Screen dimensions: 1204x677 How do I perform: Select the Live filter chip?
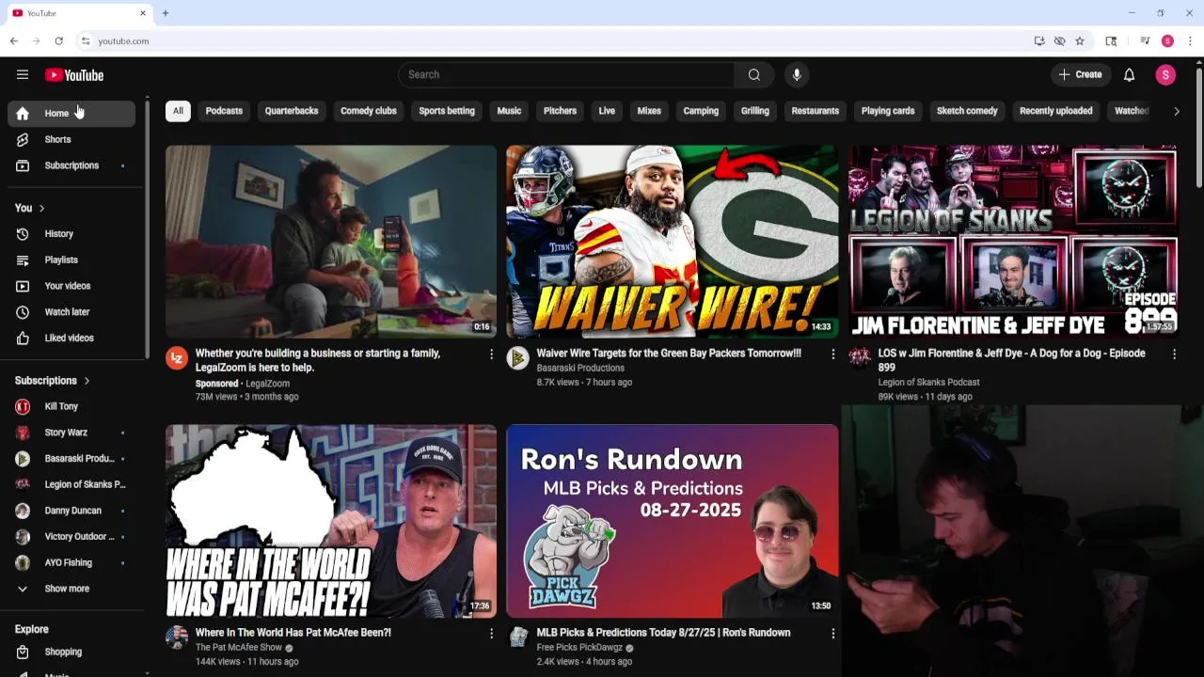pos(607,111)
